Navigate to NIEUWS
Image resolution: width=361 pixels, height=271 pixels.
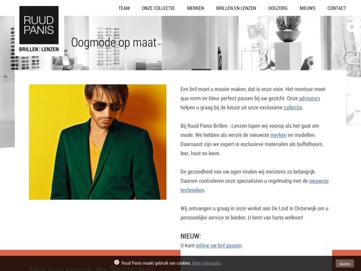[x=307, y=8]
